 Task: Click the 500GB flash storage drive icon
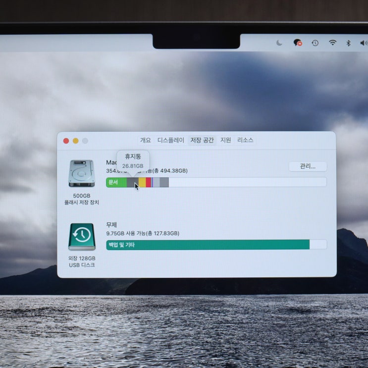[x=81, y=173]
